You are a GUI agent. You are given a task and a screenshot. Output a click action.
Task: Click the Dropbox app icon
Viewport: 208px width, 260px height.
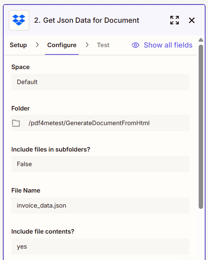click(x=19, y=20)
